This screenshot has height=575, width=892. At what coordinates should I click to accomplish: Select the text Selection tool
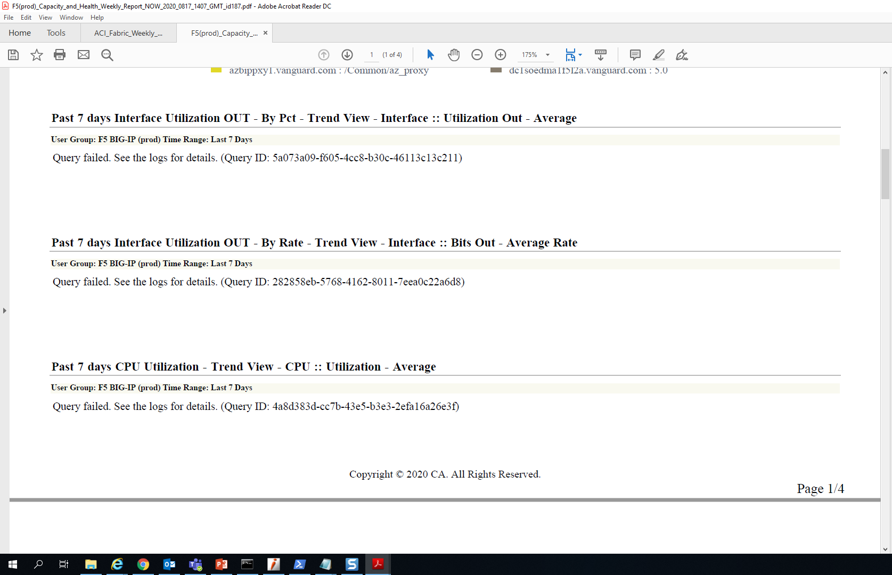[430, 55]
